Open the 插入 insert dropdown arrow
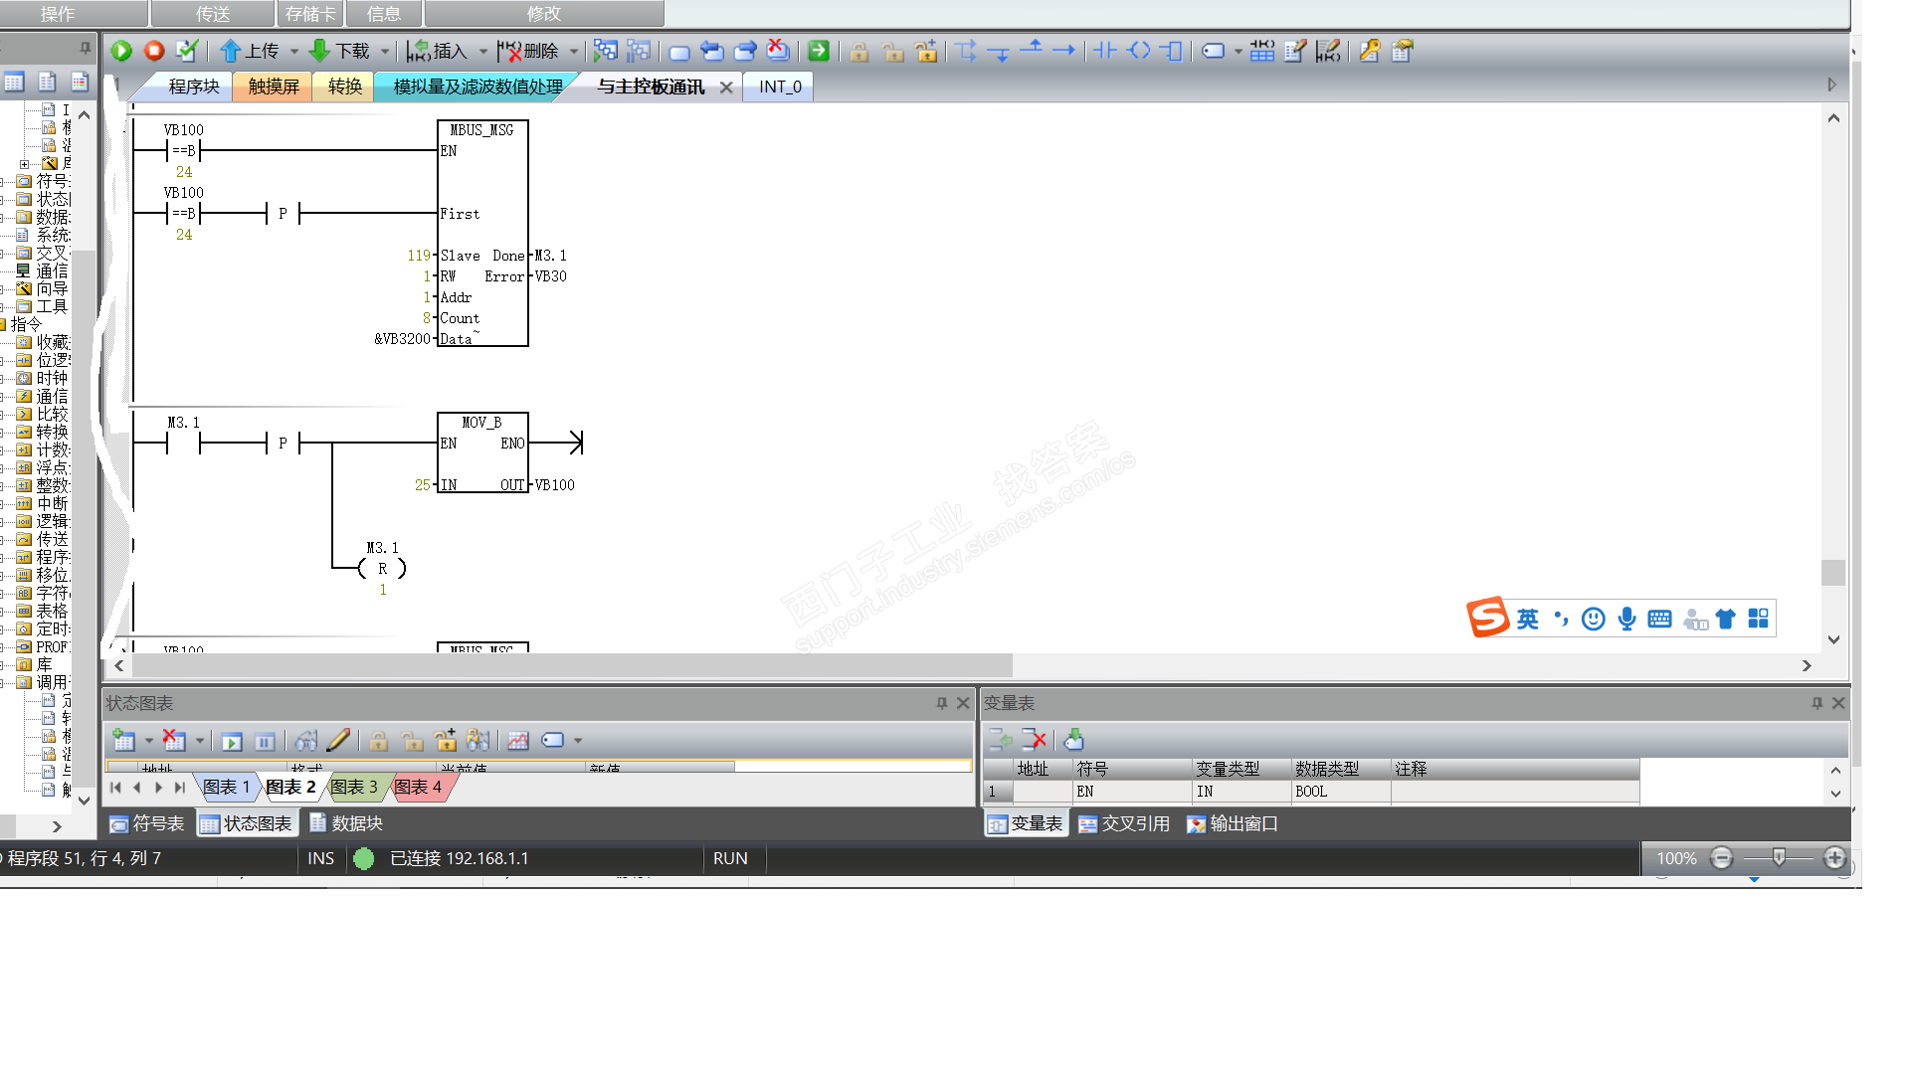This screenshot has width=1910, height=1074. 483,51
